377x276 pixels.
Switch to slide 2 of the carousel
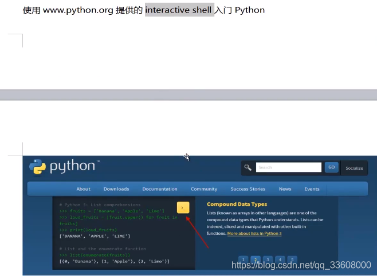[x=256, y=259]
